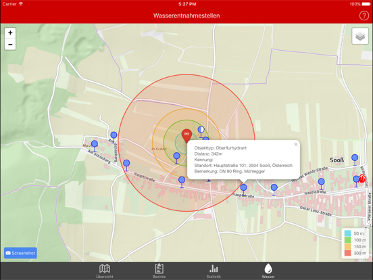Switch to the Statistik tab

214,271
